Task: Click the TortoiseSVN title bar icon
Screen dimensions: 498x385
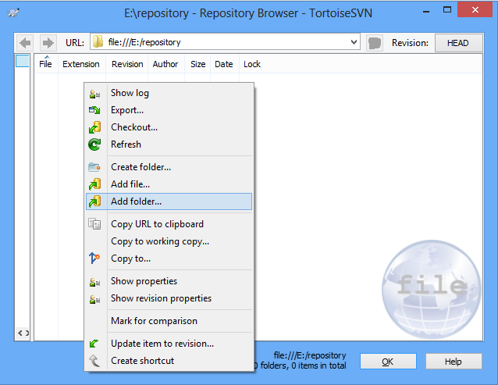Action: coord(13,13)
